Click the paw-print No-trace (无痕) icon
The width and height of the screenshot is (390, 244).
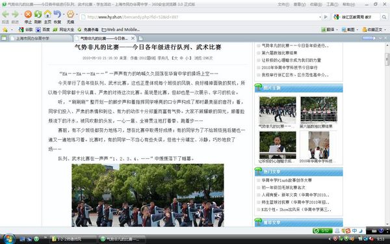pos(70,14)
